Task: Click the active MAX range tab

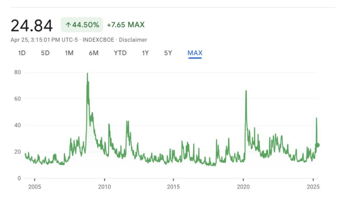Action: pos(195,53)
